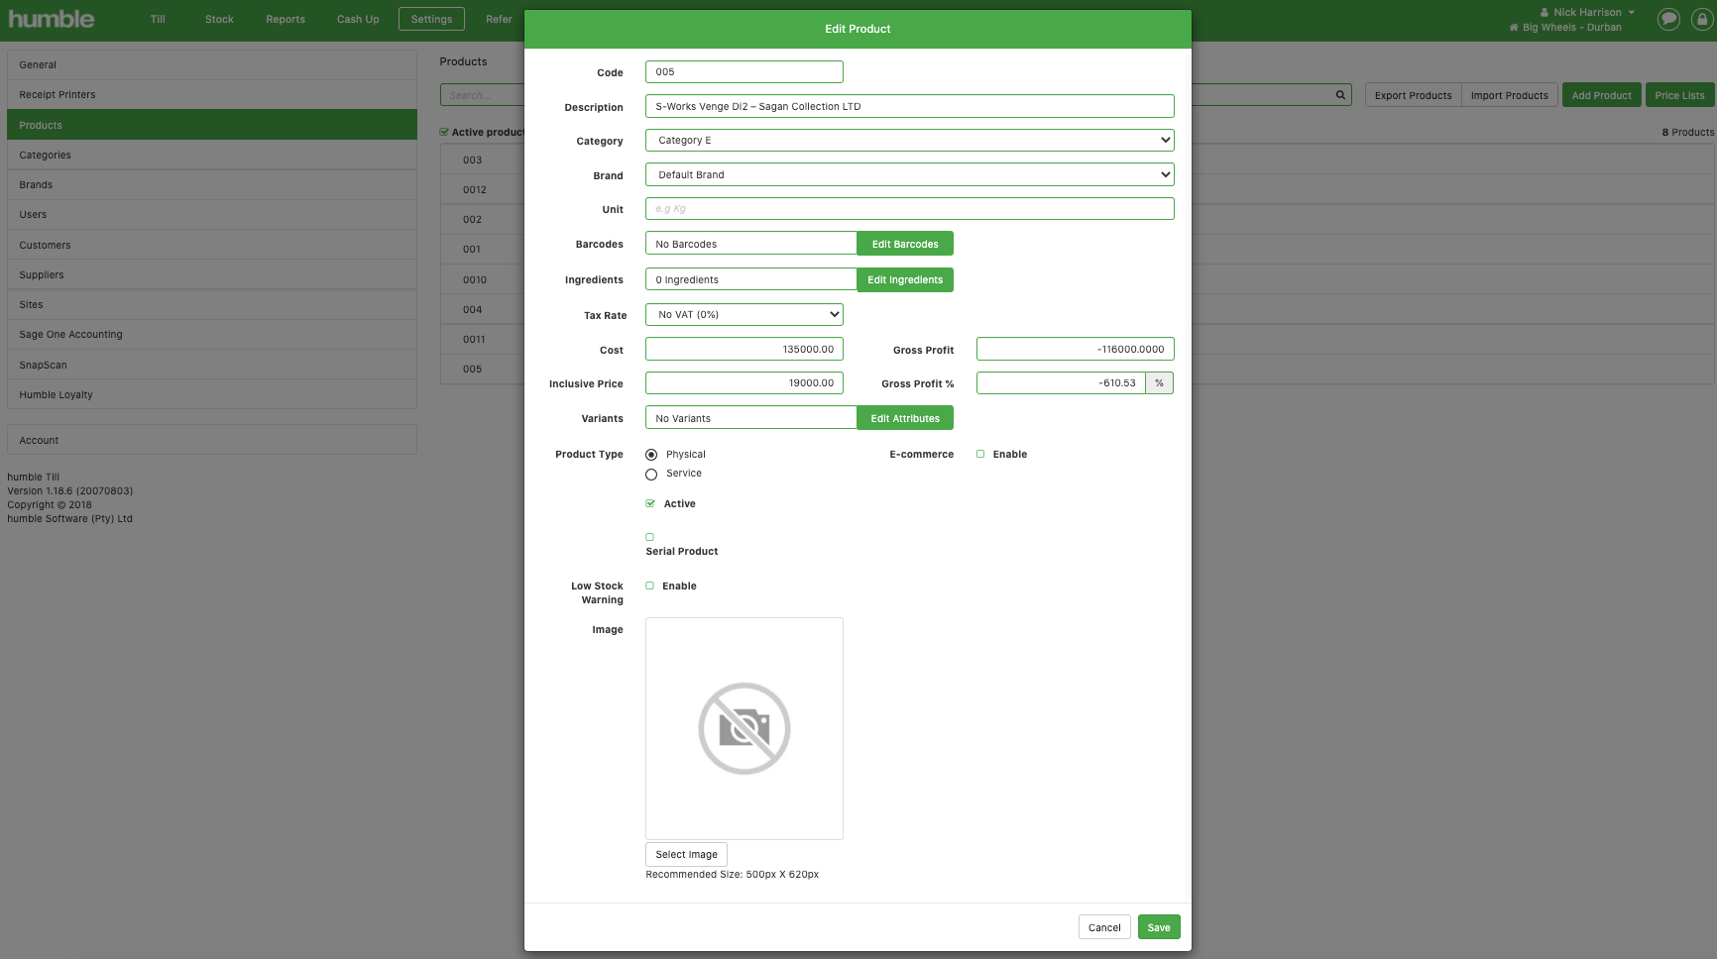The height and width of the screenshot is (959, 1717).
Task: Open SnapScan in sidebar
Action: (212, 365)
